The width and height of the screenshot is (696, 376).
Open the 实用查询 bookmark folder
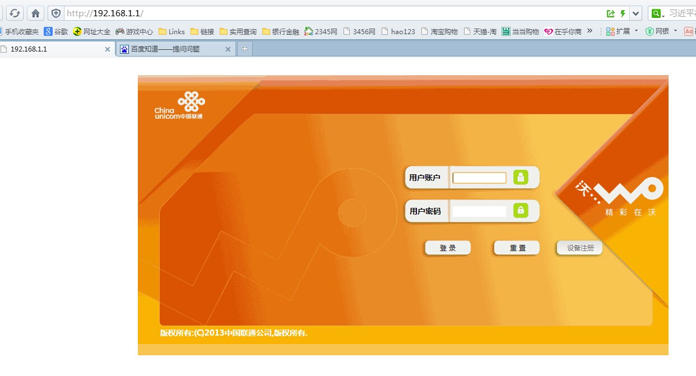[x=239, y=31]
